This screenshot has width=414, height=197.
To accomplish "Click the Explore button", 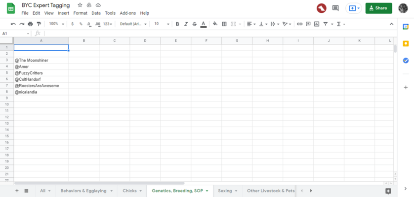I will pos(388,191).
